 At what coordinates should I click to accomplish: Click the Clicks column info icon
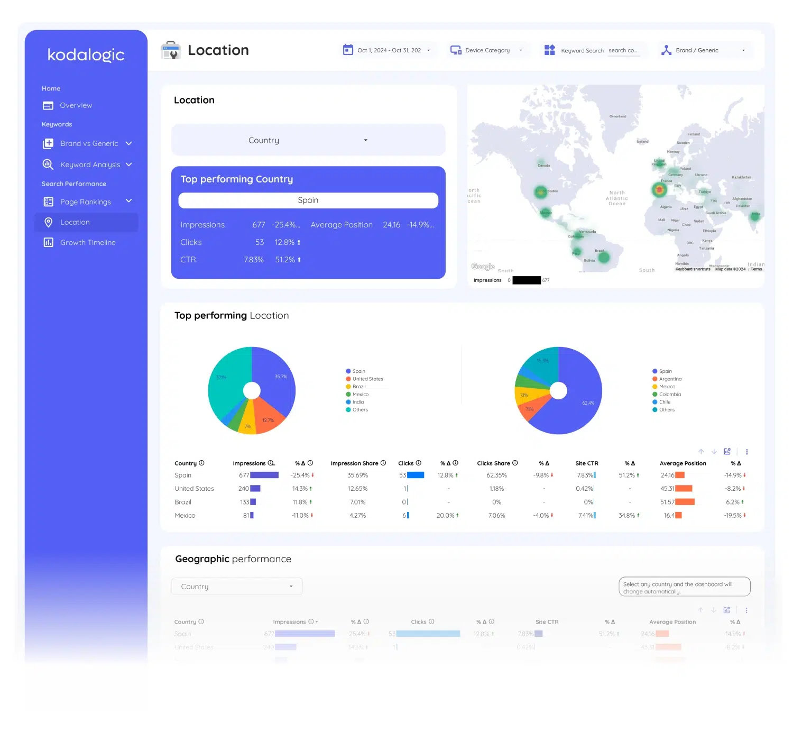point(419,463)
